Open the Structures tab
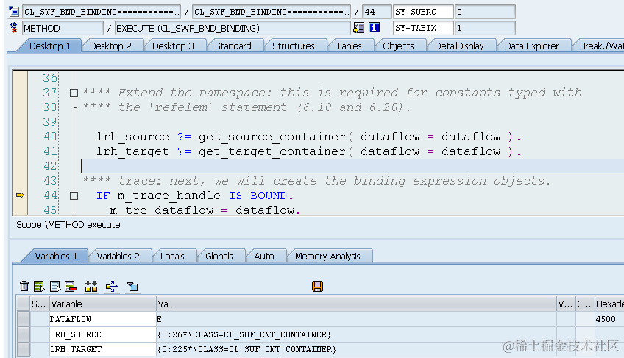 pyautogui.click(x=294, y=46)
